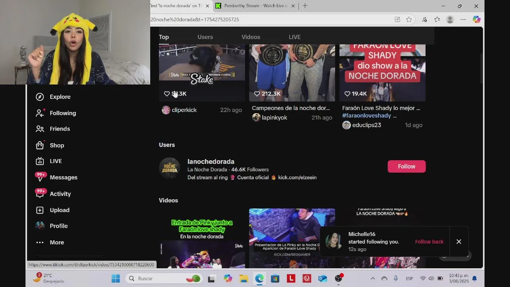Open the Windows Start menu
This screenshot has width=510, height=287.
click(x=116, y=278)
